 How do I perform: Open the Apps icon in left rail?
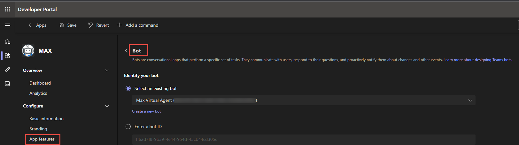(8, 56)
